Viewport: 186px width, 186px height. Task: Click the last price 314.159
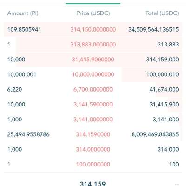coord(93,184)
